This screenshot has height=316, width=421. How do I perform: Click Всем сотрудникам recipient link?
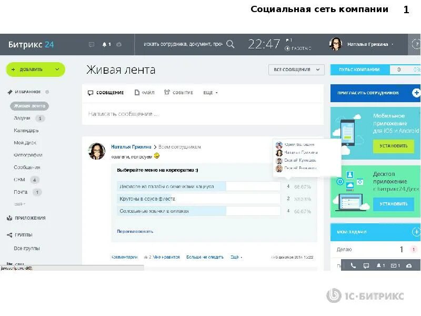[x=179, y=147]
